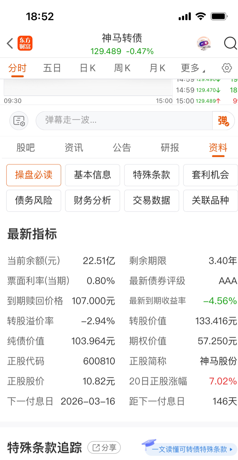Select the 资料 tab
Image resolution: width=238 pixels, height=460 pixels.
click(218, 148)
